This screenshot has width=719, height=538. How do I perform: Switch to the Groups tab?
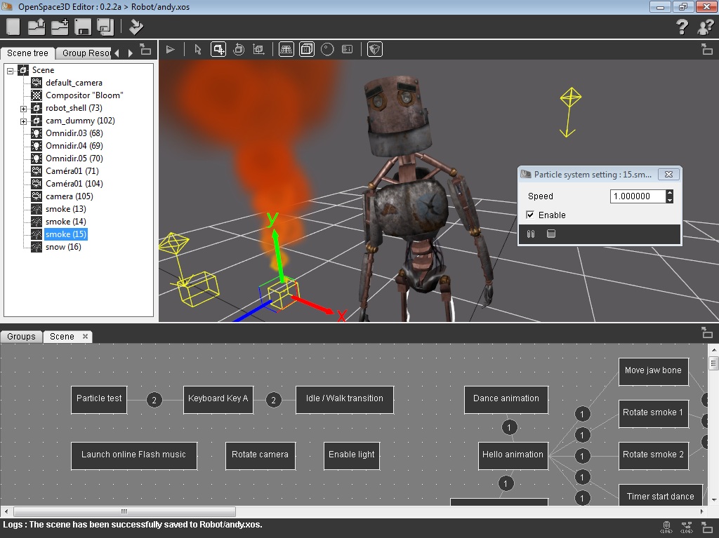pyautogui.click(x=21, y=337)
